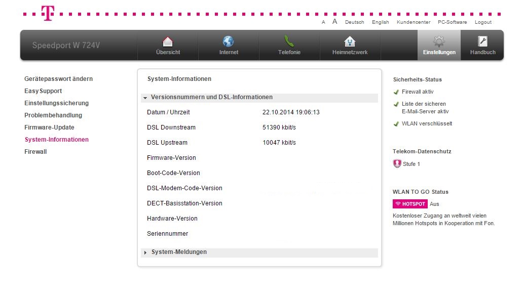Click the DSL Downstream label

tap(171, 127)
